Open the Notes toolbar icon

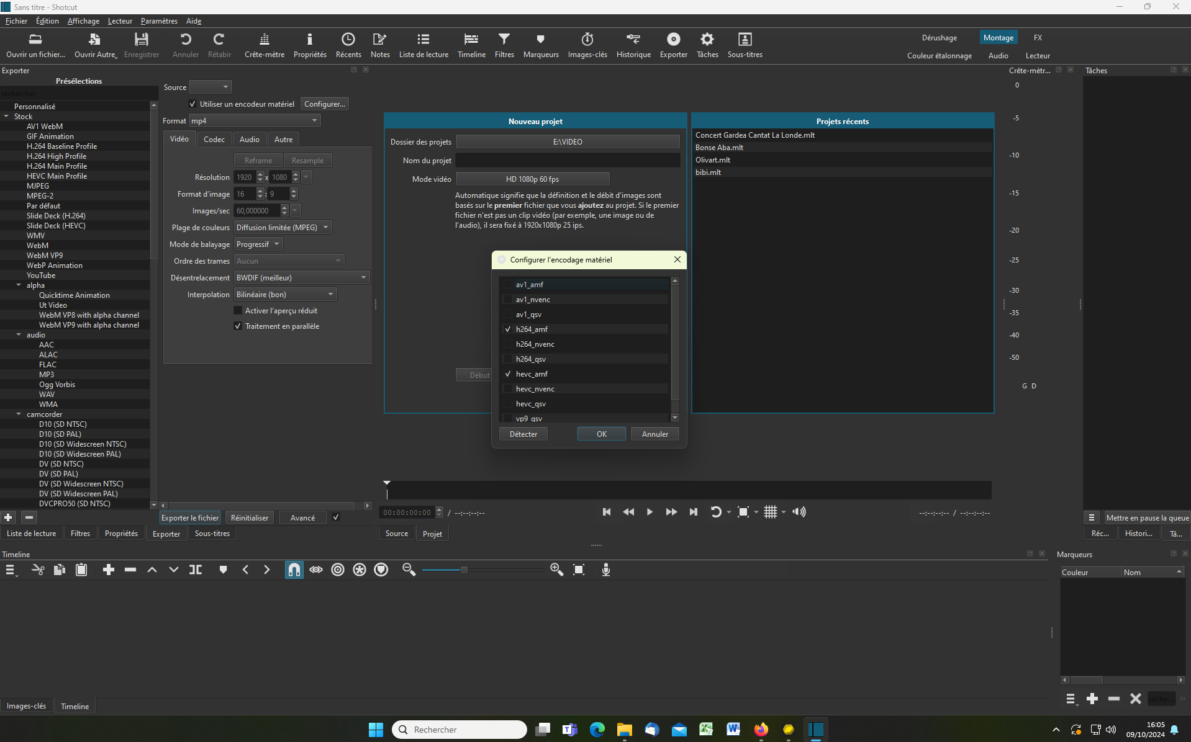tap(380, 45)
